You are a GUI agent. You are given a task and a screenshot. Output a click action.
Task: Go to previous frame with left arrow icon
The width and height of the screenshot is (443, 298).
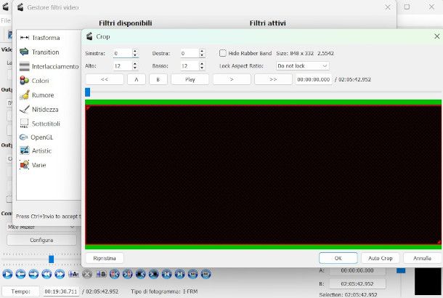(20, 274)
